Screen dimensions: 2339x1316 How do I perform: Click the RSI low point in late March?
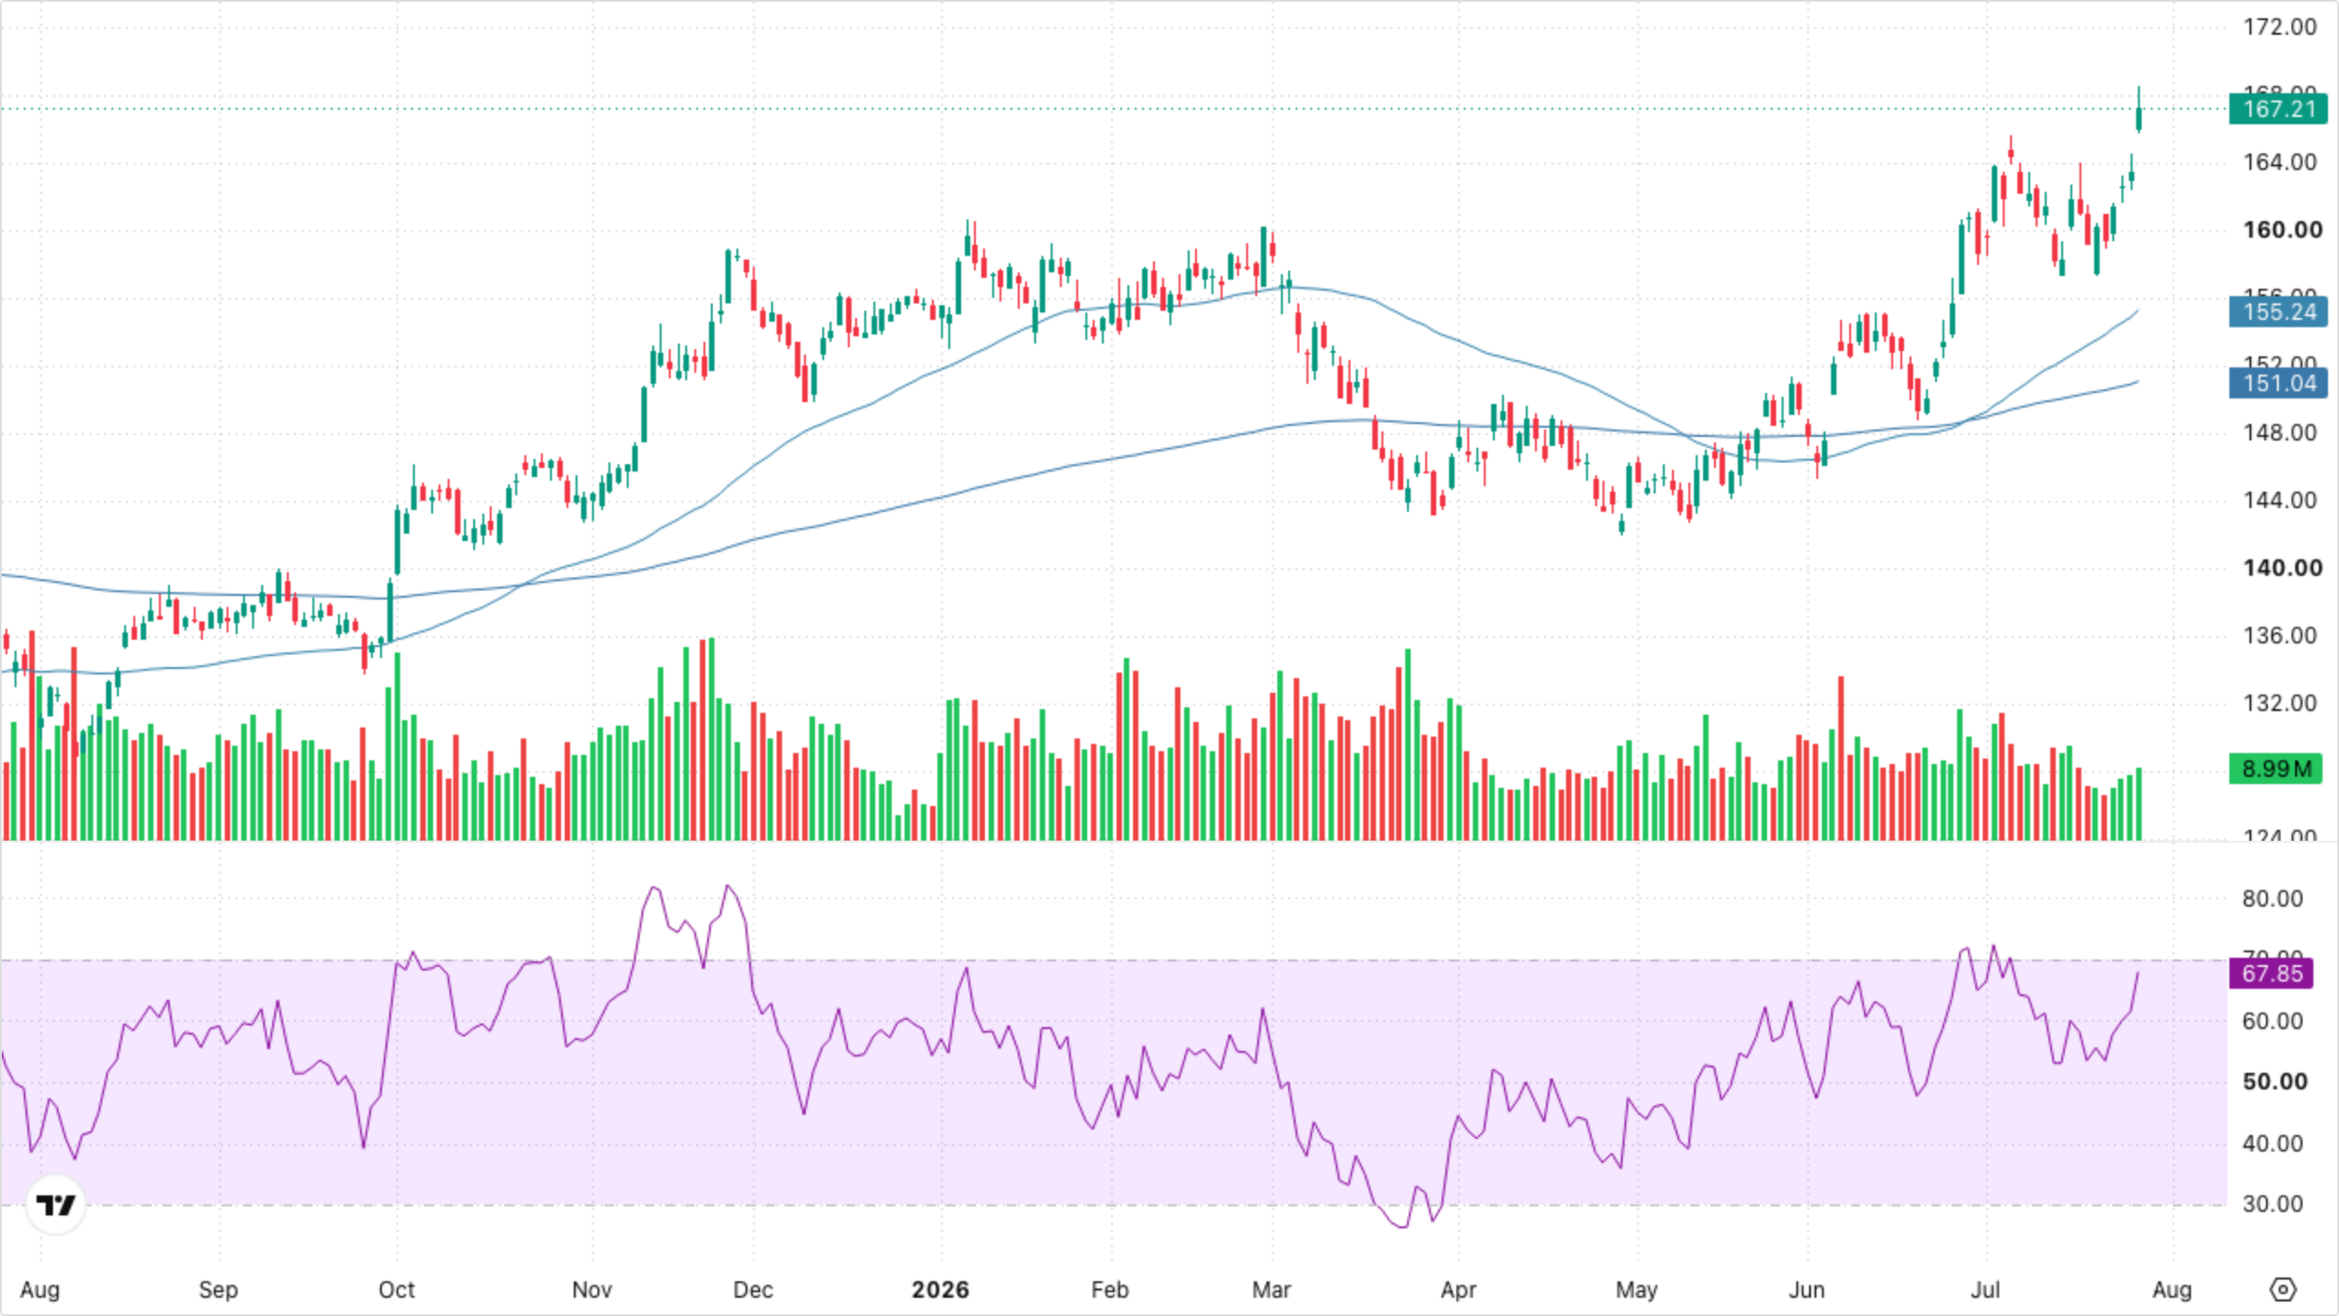(x=1403, y=1226)
